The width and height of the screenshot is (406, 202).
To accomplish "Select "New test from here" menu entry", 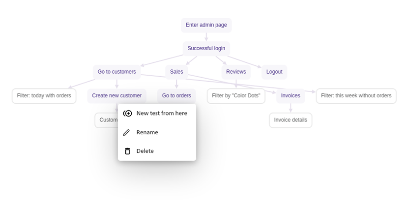I will pos(161,114).
